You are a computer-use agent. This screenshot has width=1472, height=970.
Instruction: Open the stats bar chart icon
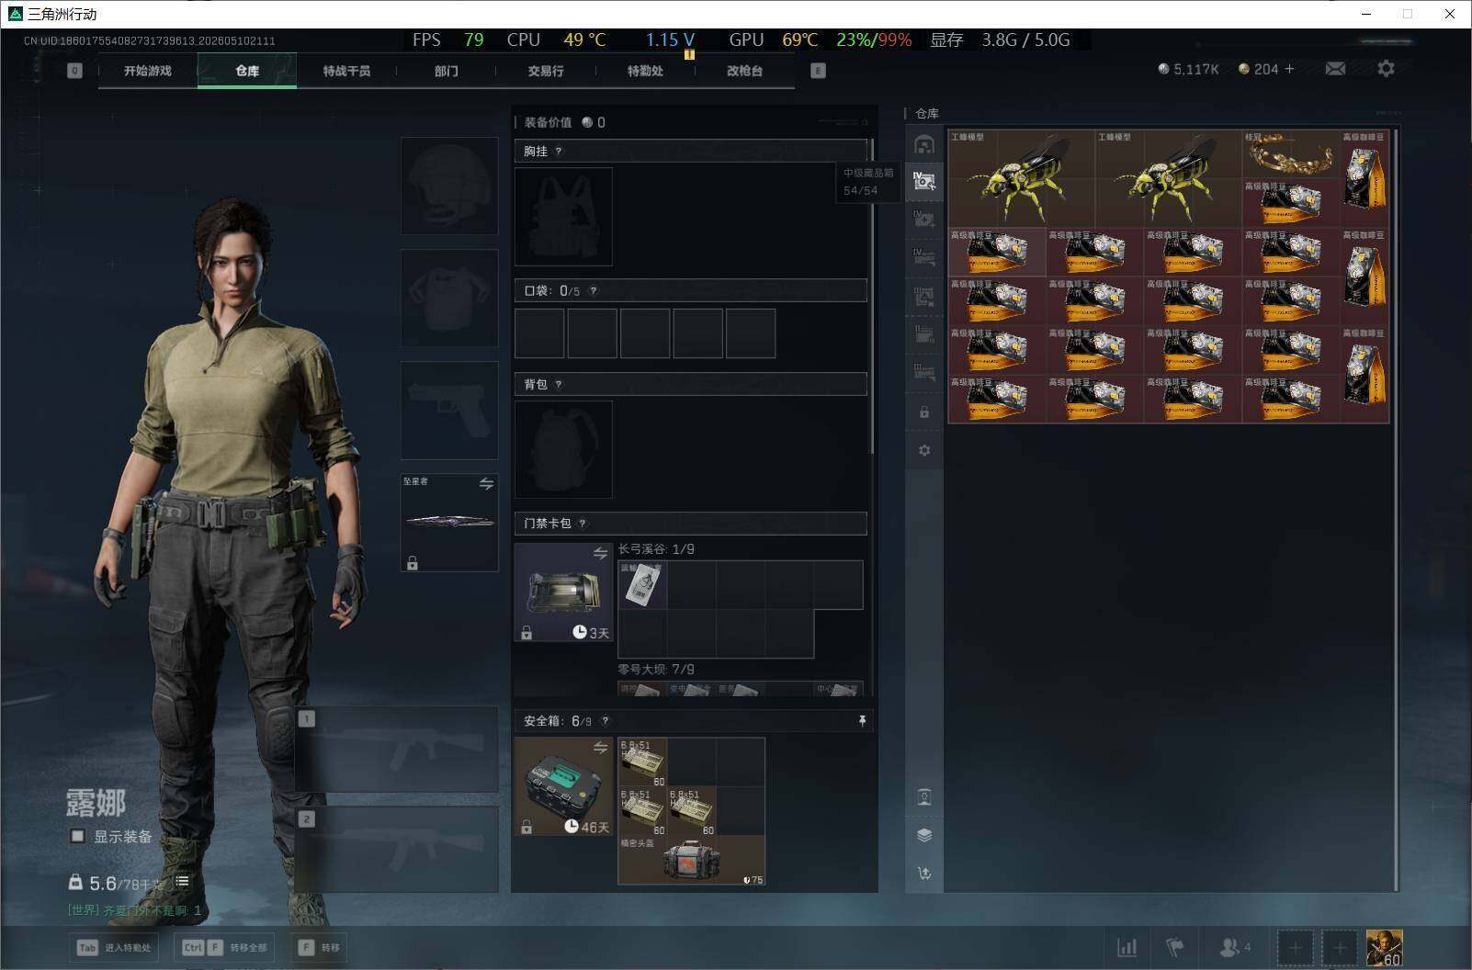click(1127, 947)
